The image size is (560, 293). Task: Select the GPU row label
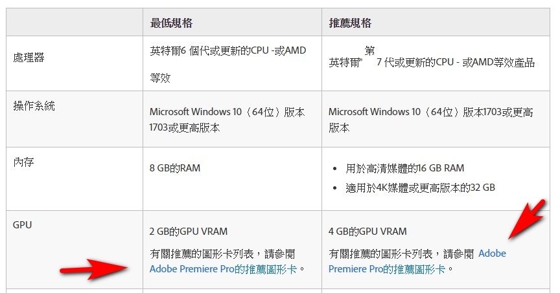[x=22, y=225]
